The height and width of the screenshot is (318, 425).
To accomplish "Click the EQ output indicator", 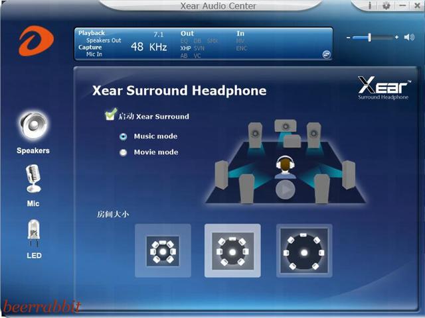I will 184,41.
